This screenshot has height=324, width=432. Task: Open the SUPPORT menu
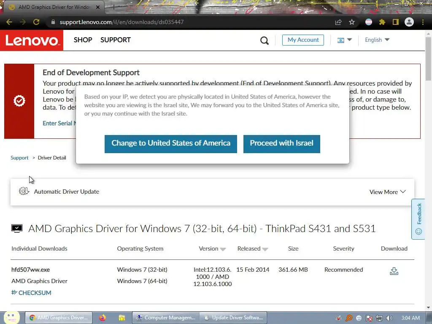116,40
